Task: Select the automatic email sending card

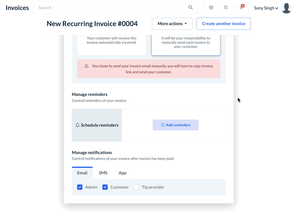Action: [x=112, y=45]
